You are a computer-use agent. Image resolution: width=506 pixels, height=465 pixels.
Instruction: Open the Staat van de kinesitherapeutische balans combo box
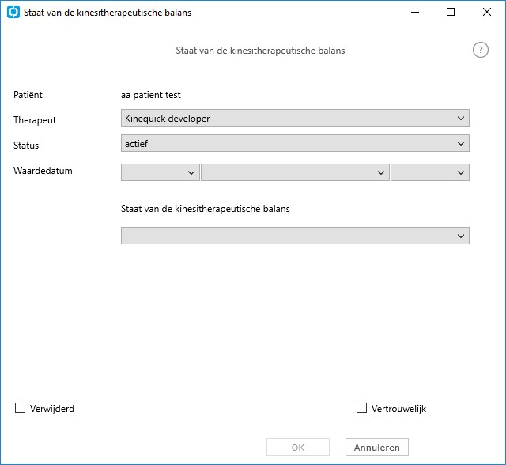pyautogui.click(x=295, y=236)
